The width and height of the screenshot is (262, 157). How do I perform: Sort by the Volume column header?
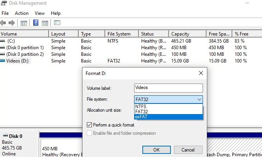(x=24, y=34)
